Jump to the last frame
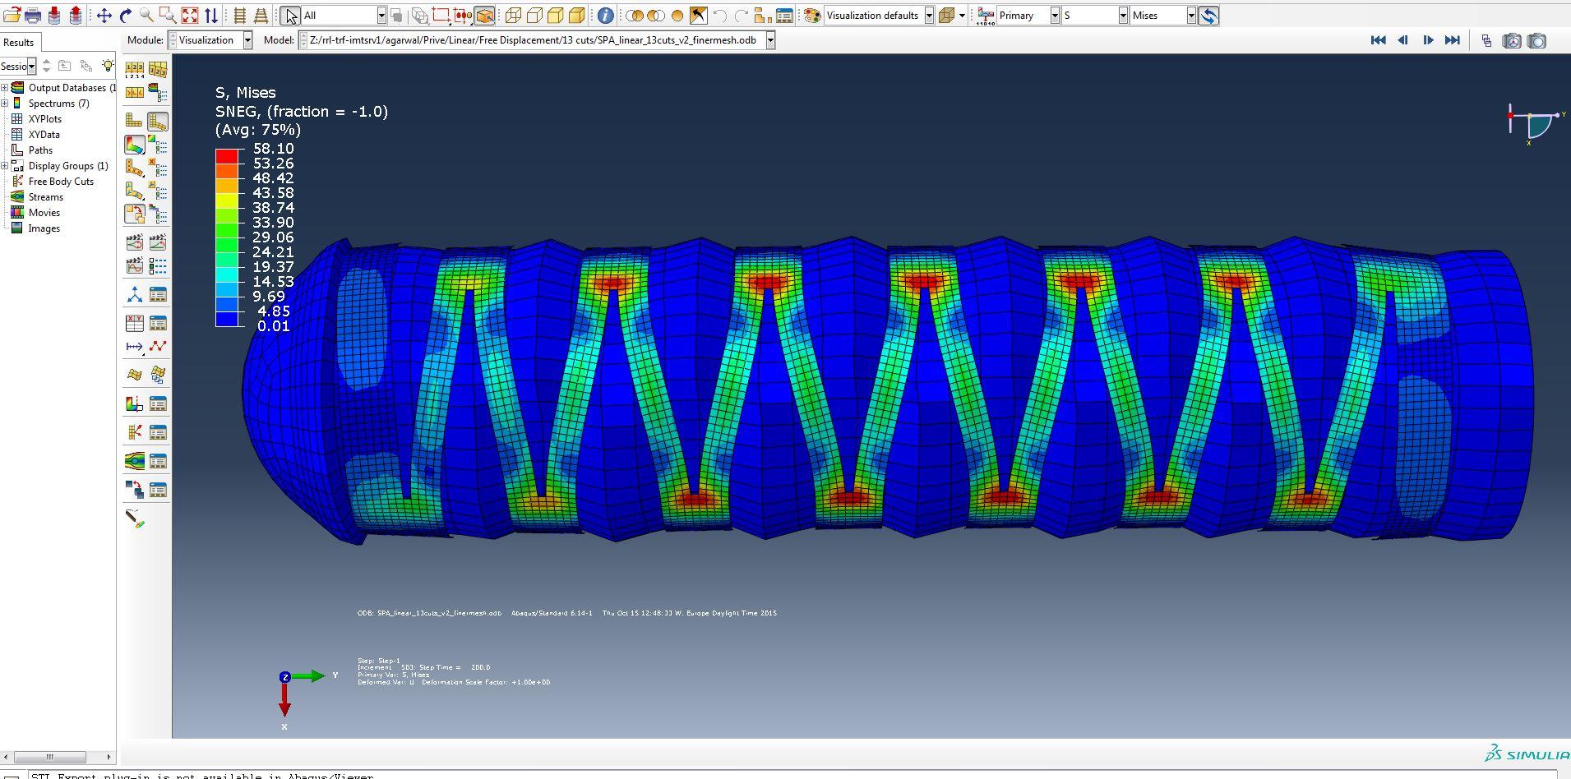Viewport: 1571px width, 779px height. coord(1453,40)
